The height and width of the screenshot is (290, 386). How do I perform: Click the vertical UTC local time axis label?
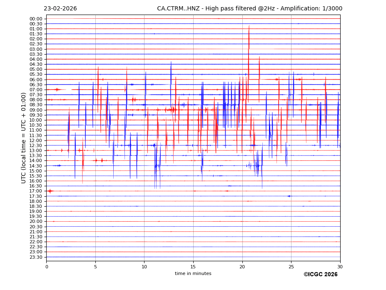point(24,137)
